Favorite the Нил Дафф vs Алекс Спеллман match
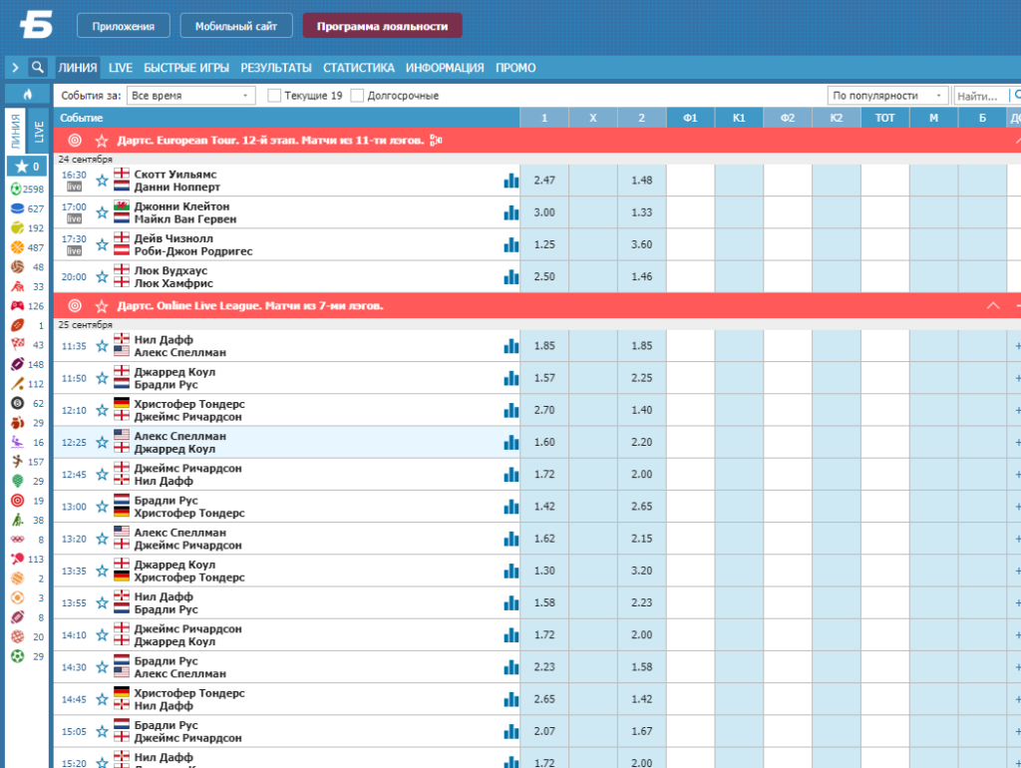This screenshot has width=1021, height=768. pos(103,346)
